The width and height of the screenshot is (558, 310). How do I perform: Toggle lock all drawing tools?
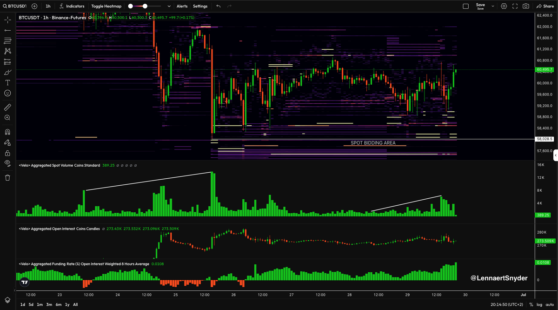tap(7, 153)
